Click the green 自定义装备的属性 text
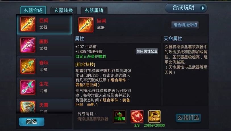The height and width of the screenshot is (131, 231). click(91, 57)
